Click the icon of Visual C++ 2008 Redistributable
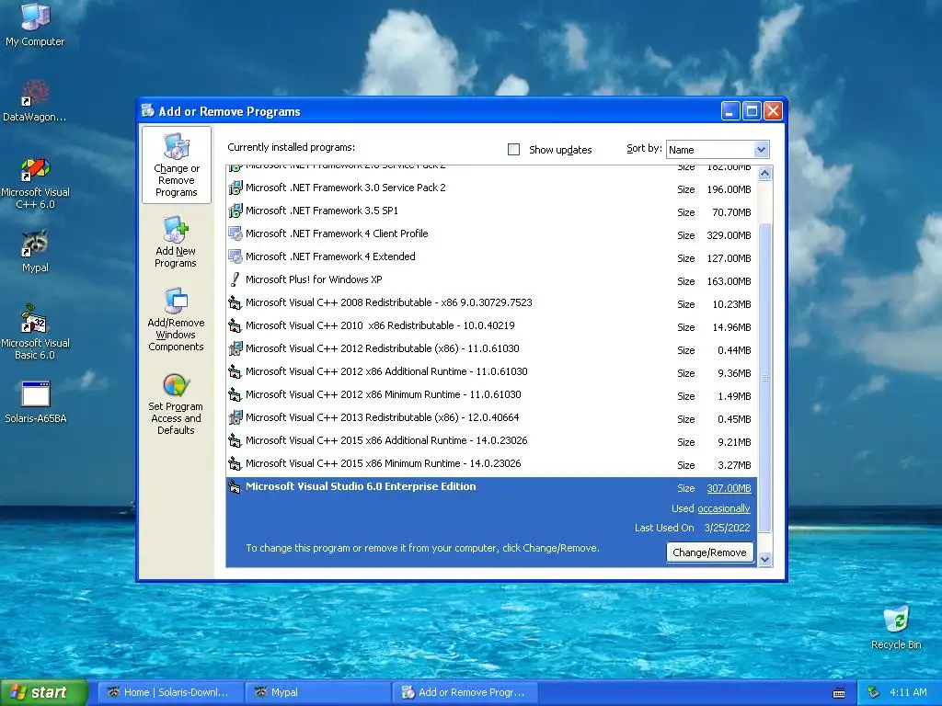 [235, 302]
